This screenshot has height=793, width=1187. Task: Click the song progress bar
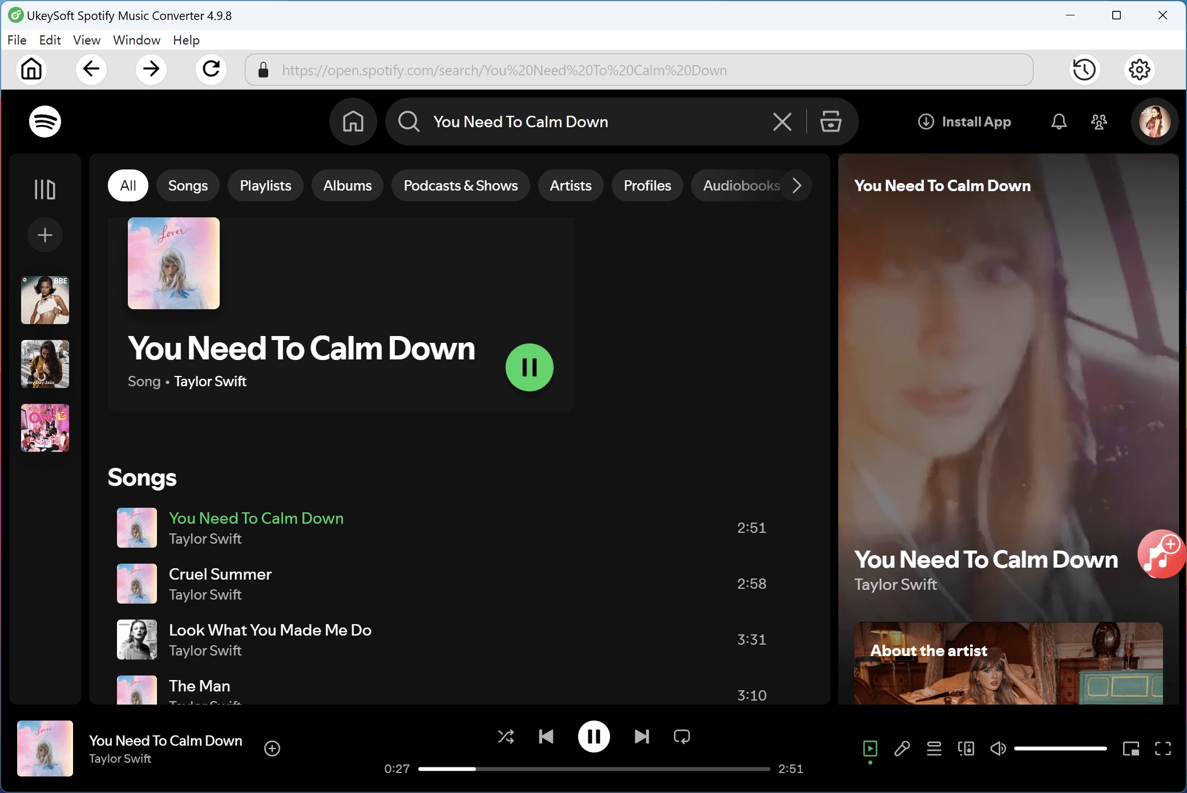coord(593,769)
